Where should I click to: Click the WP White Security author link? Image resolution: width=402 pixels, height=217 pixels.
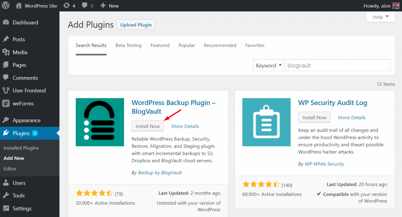tap(324, 164)
